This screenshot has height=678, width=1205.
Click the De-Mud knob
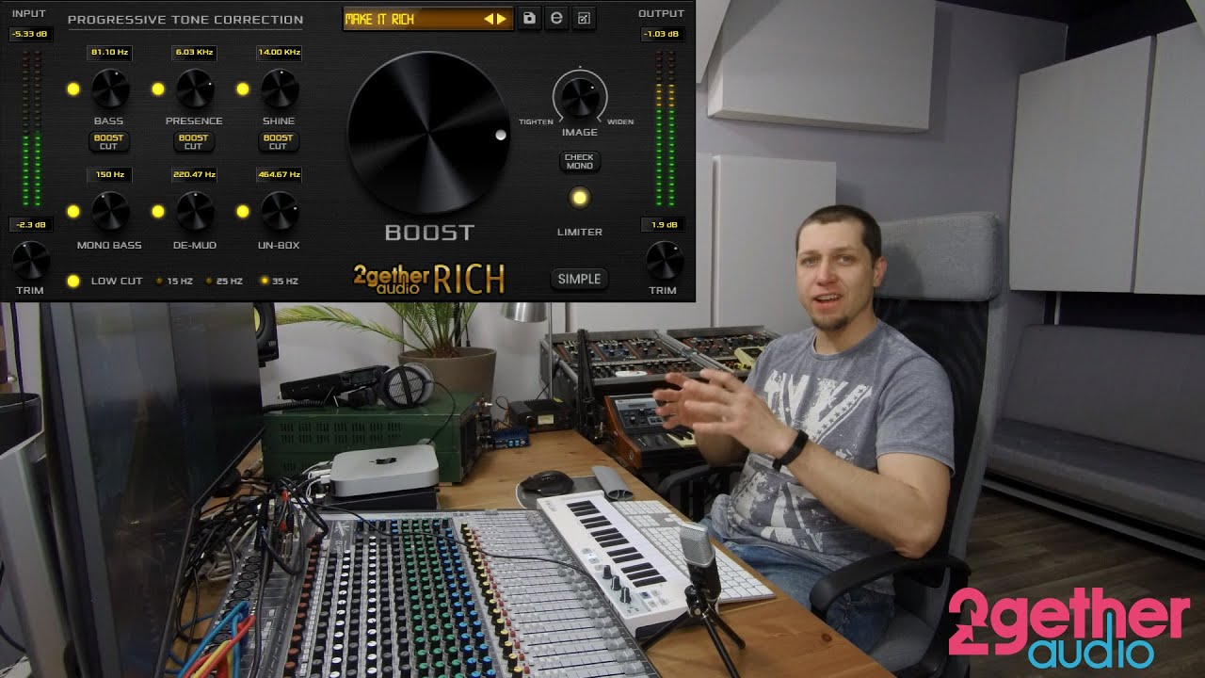195,211
